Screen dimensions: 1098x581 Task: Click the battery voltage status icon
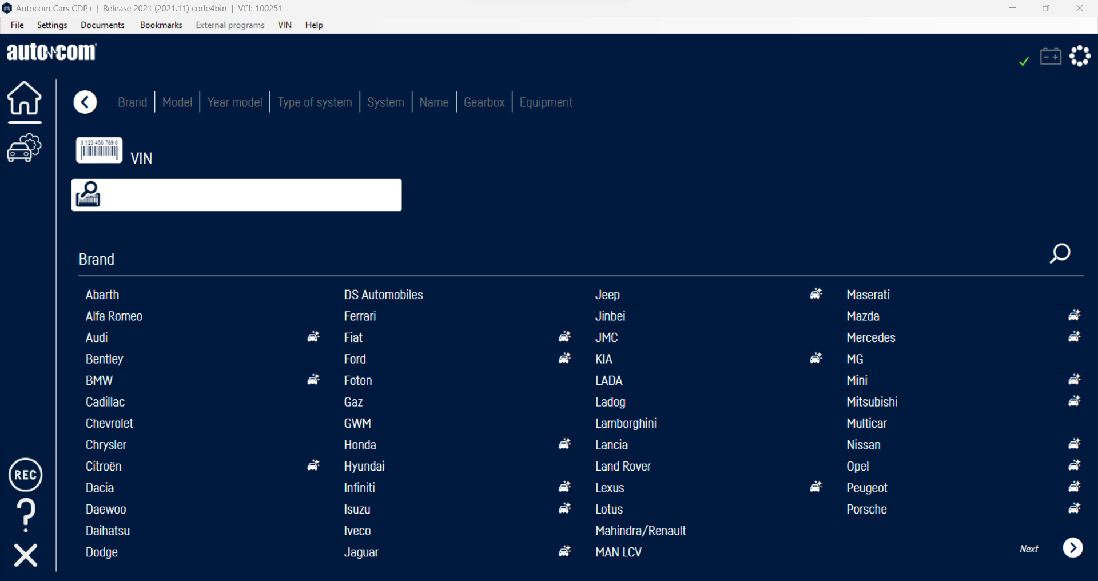coord(1051,56)
